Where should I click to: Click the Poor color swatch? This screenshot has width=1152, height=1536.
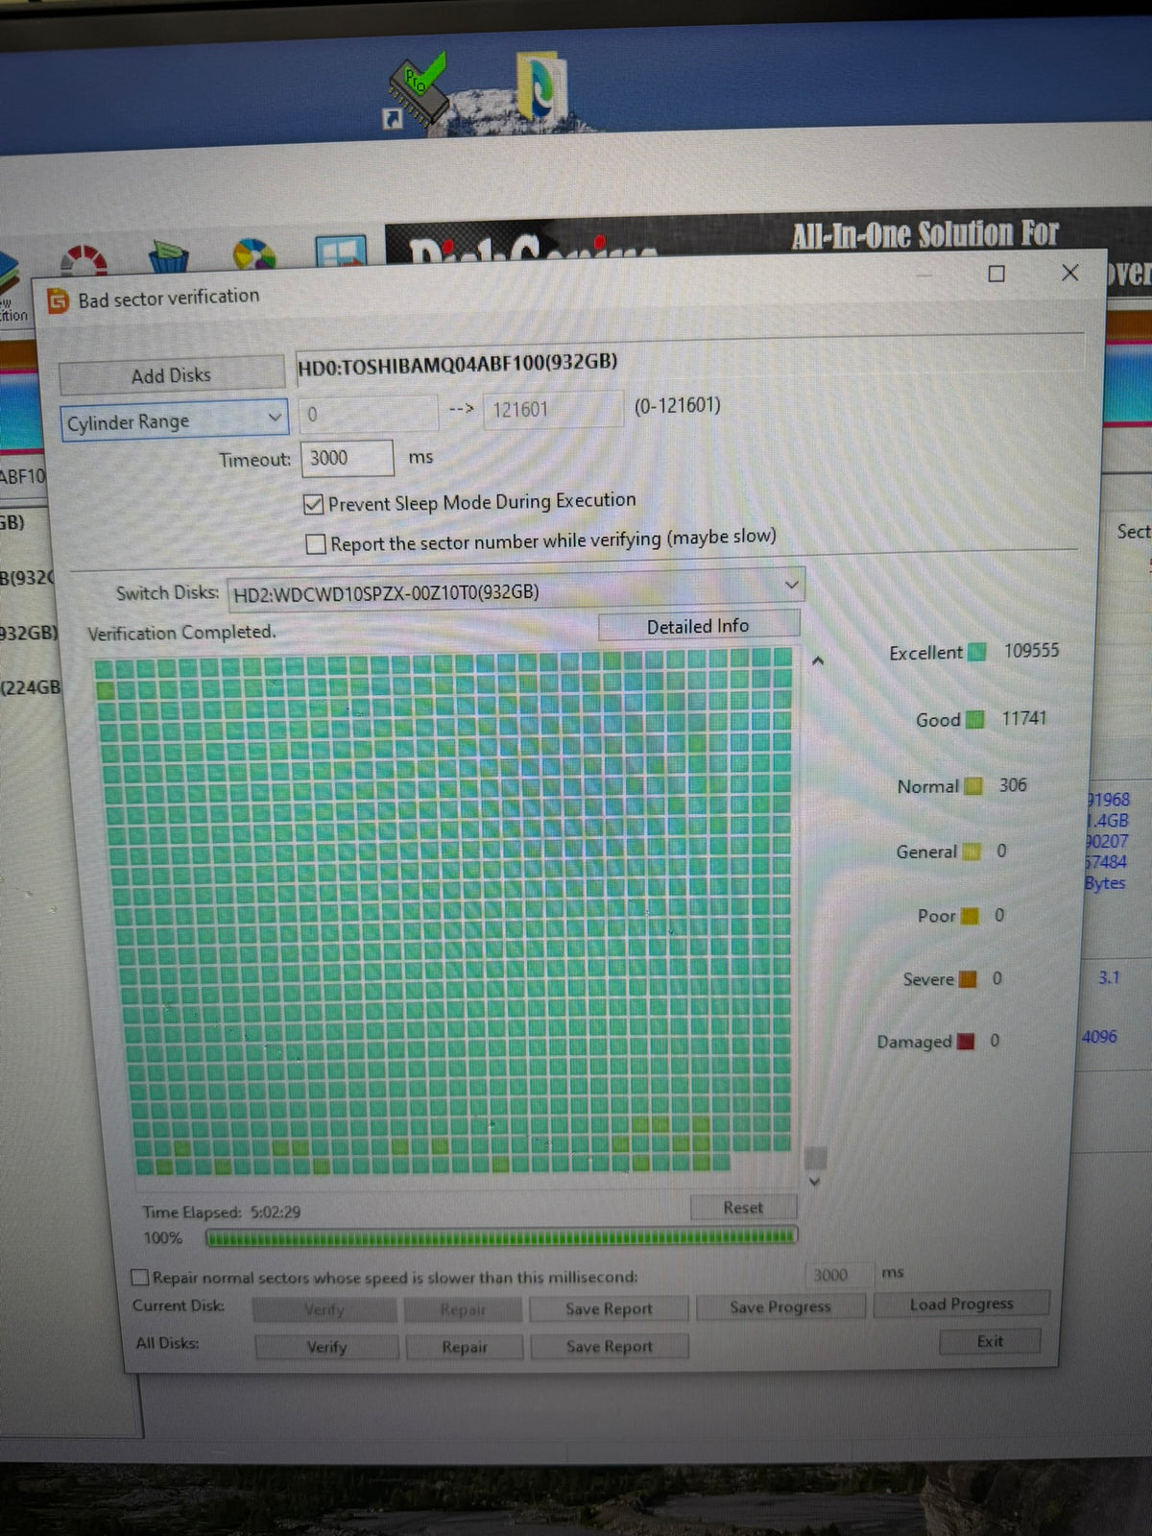point(970,916)
